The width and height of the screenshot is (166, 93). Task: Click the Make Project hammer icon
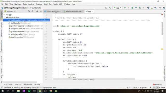(110, 8)
